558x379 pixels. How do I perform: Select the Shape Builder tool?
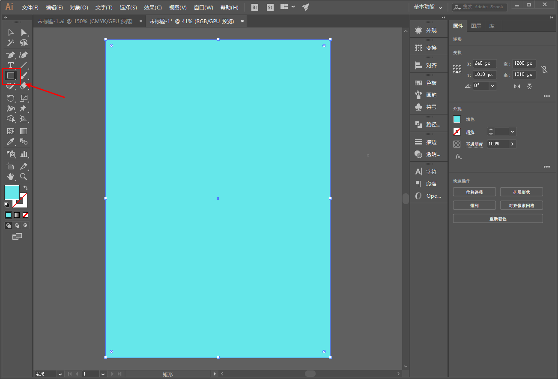(11, 119)
